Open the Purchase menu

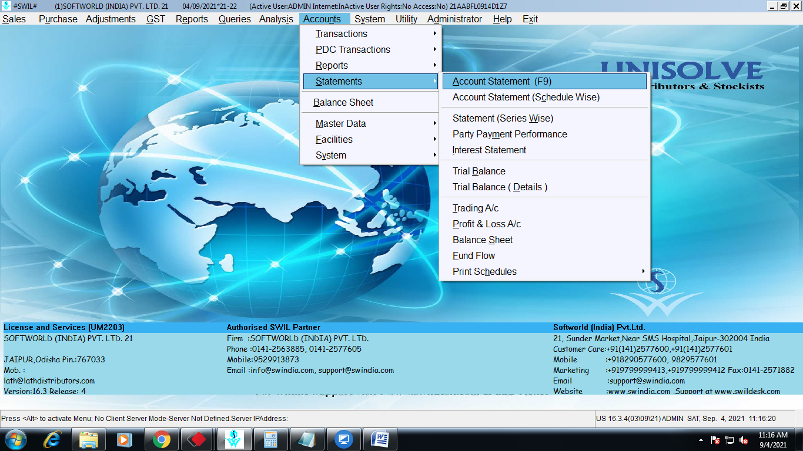[x=58, y=19]
